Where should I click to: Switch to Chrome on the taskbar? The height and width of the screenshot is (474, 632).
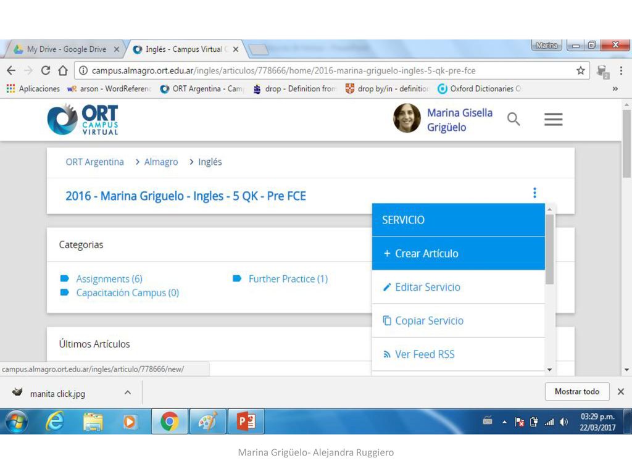[169, 421]
